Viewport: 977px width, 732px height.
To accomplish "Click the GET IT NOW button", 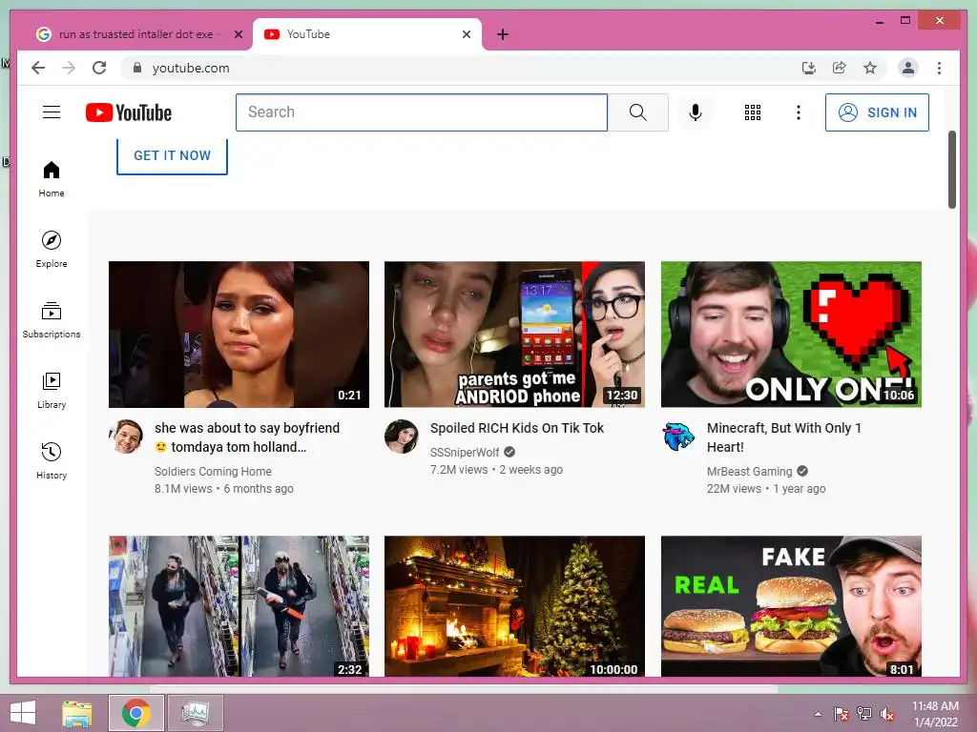I will click(172, 155).
